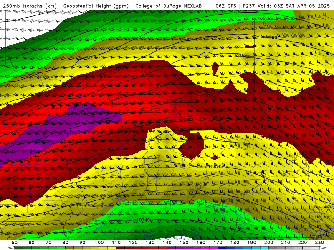Click the 180 value on the color scale
The image size is (334, 250).
pyautogui.click(x=235, y=242)
